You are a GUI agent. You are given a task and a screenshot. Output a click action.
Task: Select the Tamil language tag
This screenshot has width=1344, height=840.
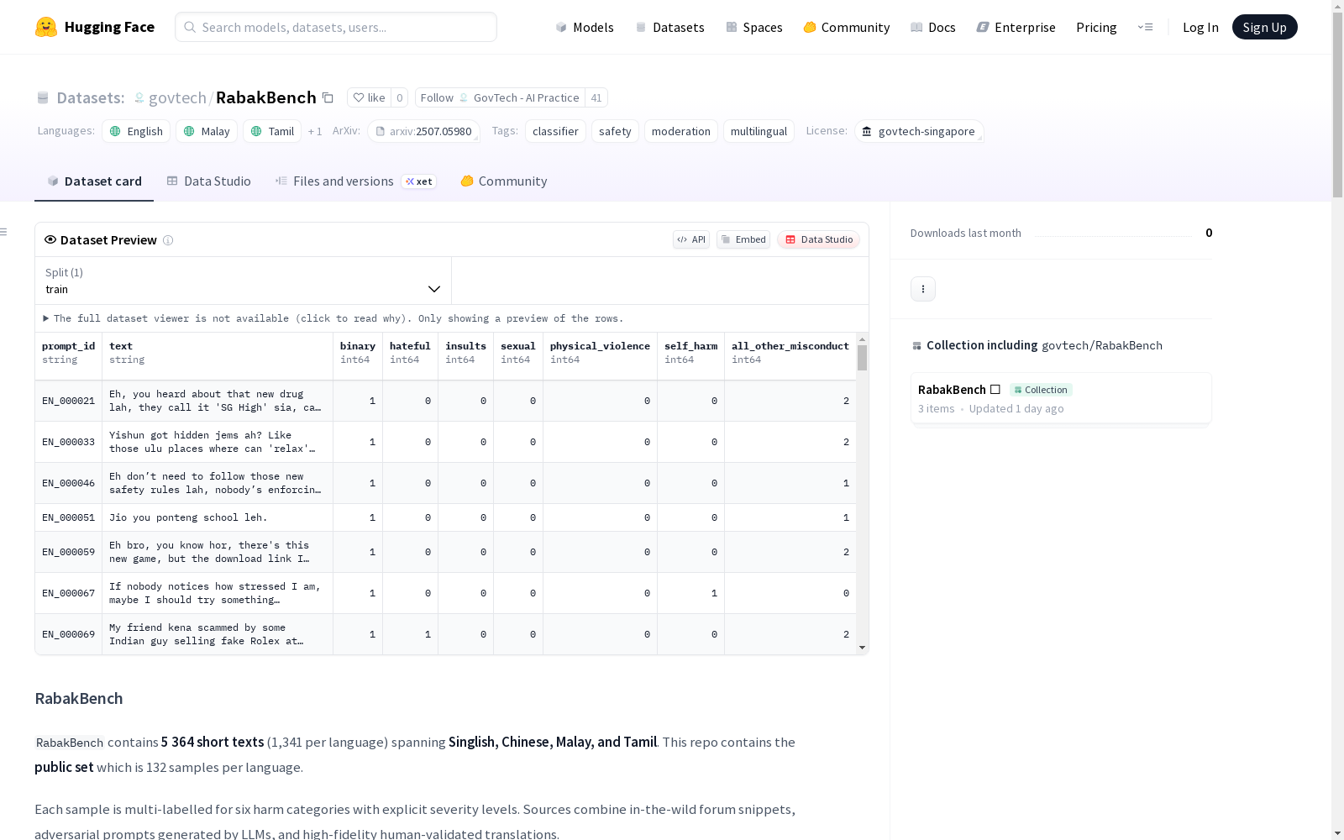pyautogui.click(x=272, y=131)
